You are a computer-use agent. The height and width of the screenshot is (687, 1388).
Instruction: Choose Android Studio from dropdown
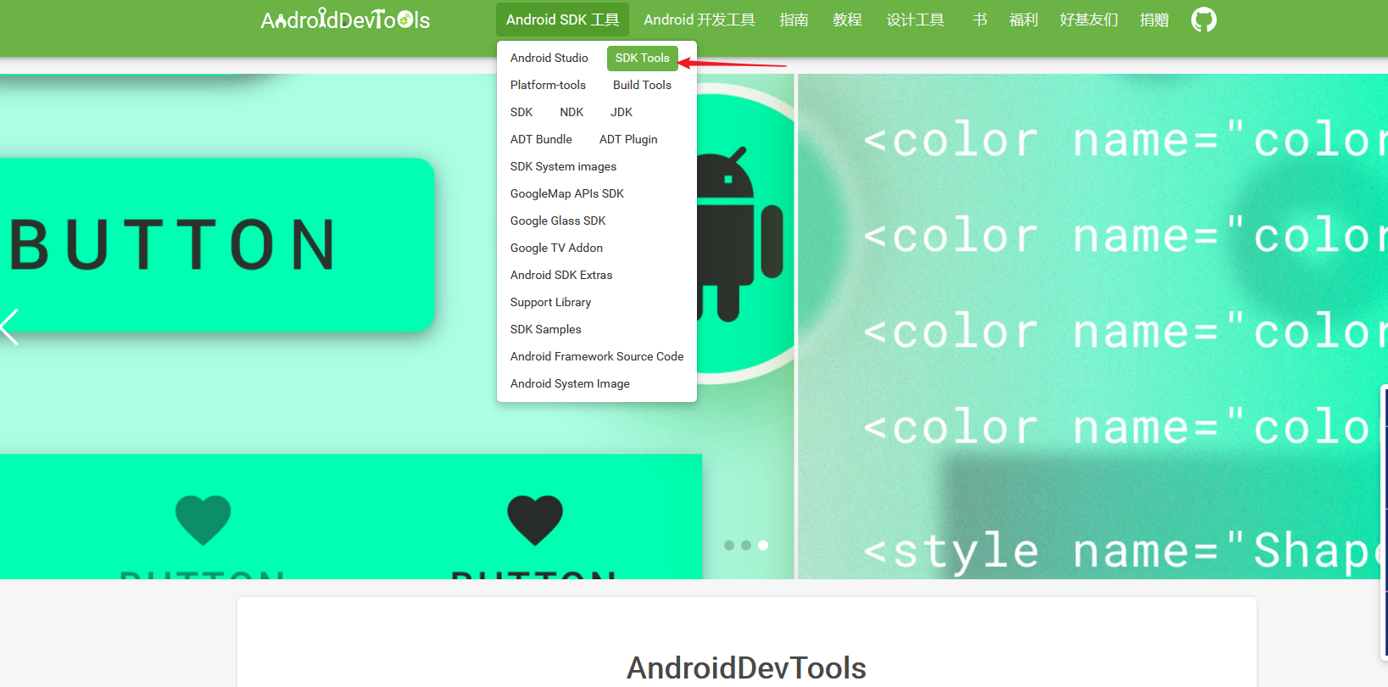click(x=549, y=58)
